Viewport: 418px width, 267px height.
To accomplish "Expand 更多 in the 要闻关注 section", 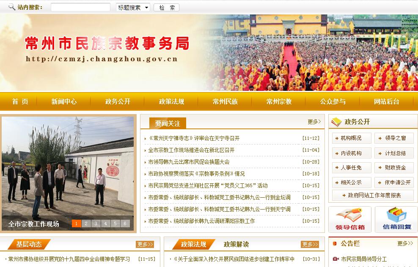I will pos(314,122).
